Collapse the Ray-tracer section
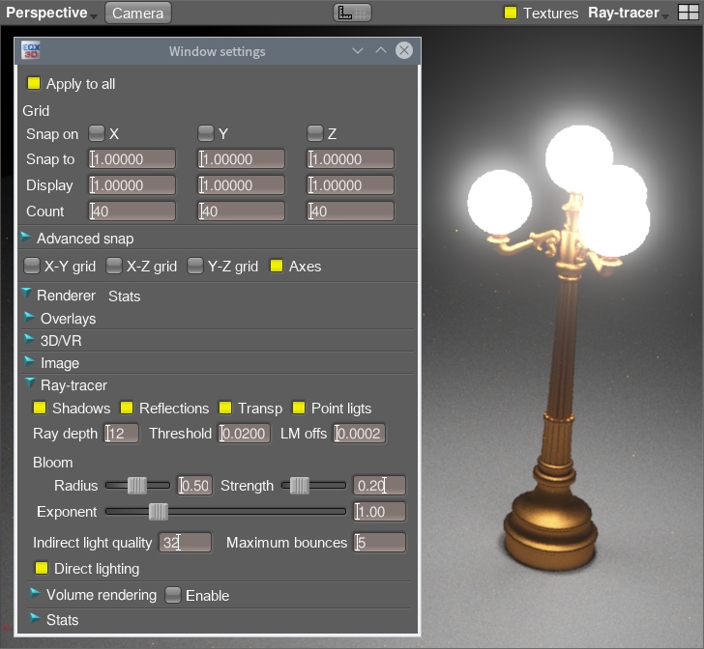The width and height of the screenshot is (704, 649). (28, 384)
